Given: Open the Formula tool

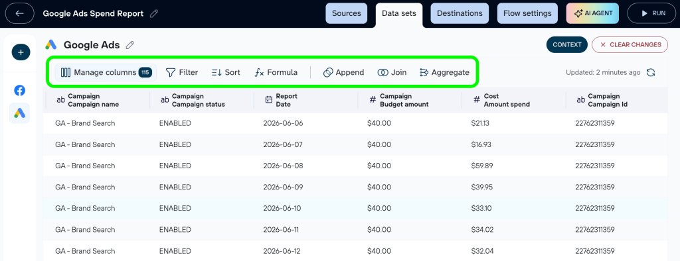Looking at the screenshot, I should point(276,72).
